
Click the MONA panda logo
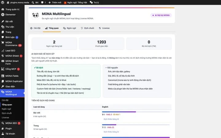point(35,15)
